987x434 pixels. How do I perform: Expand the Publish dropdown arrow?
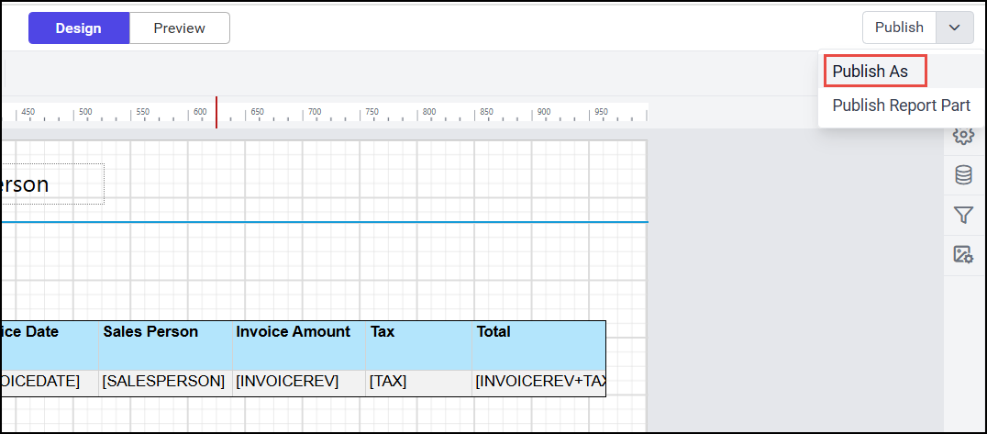pos(954,28)
